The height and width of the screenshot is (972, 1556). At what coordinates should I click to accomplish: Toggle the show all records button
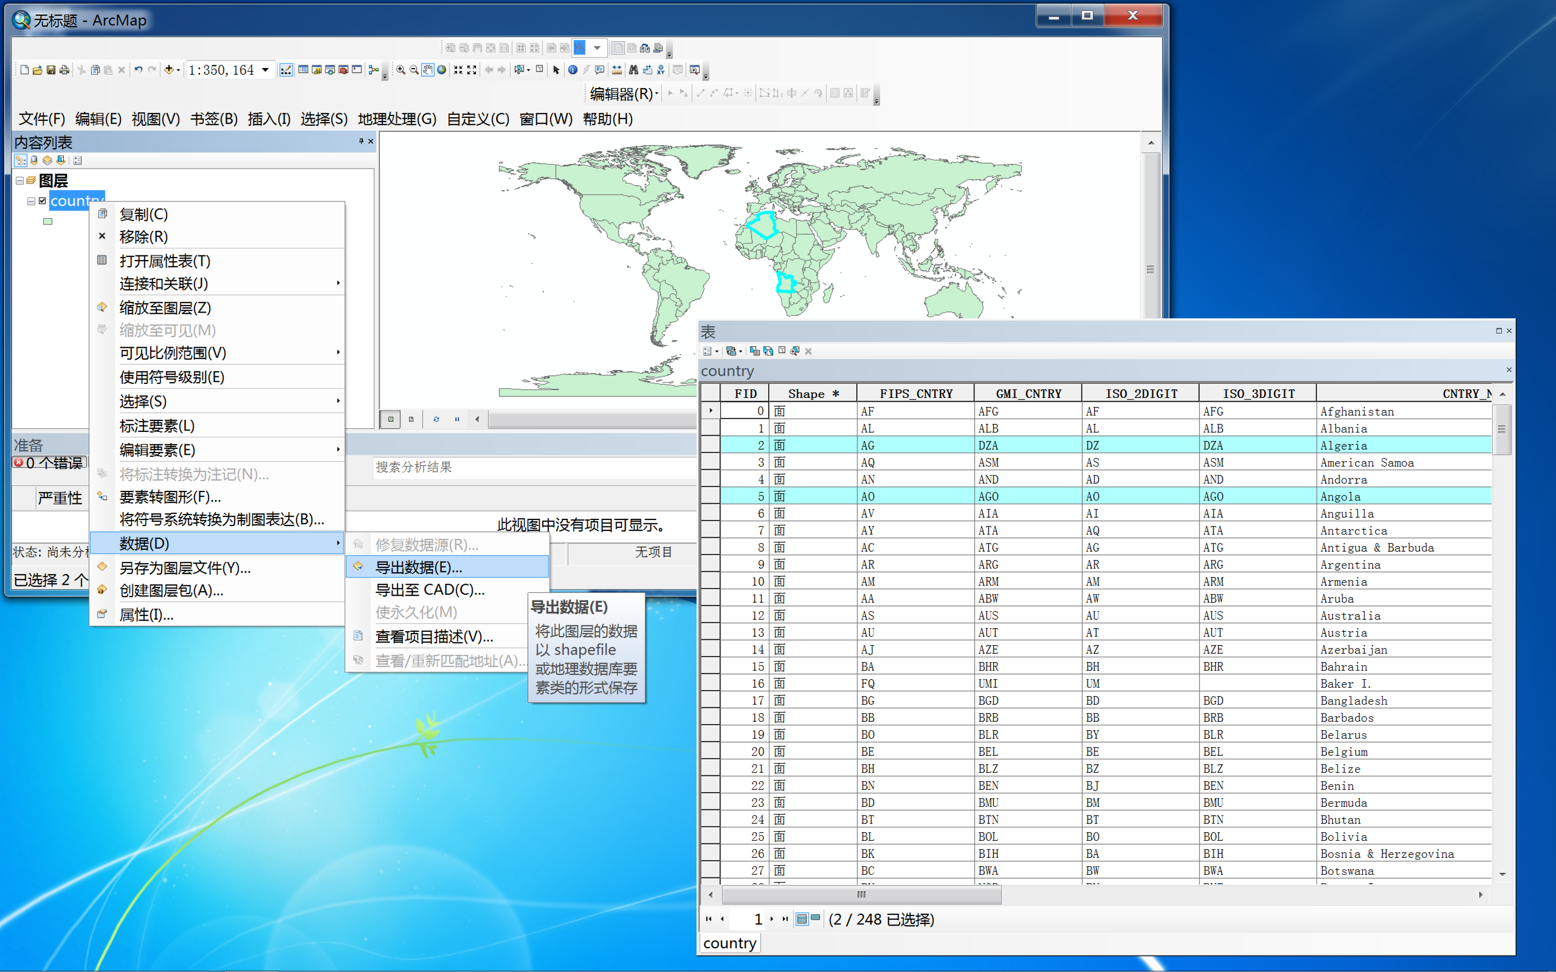point(802,919)
